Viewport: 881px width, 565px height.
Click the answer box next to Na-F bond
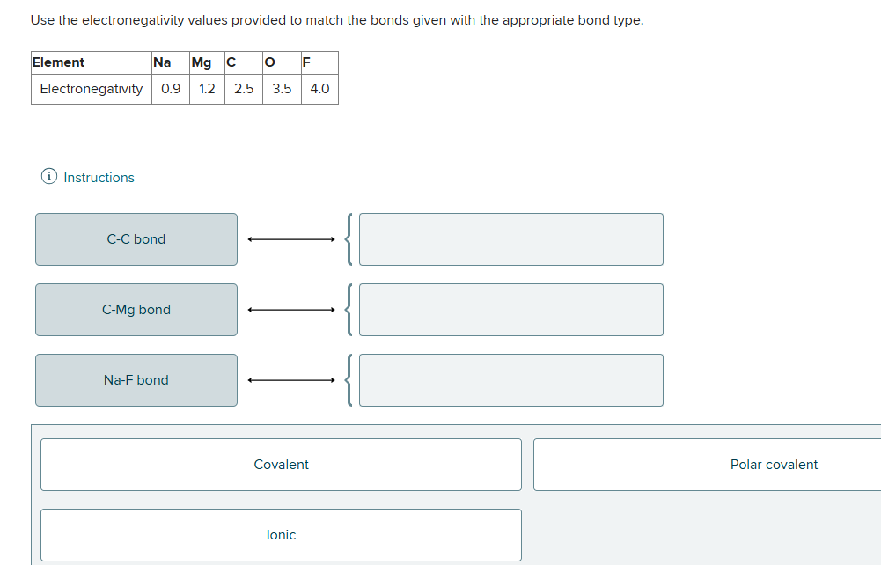coord(510,379)
